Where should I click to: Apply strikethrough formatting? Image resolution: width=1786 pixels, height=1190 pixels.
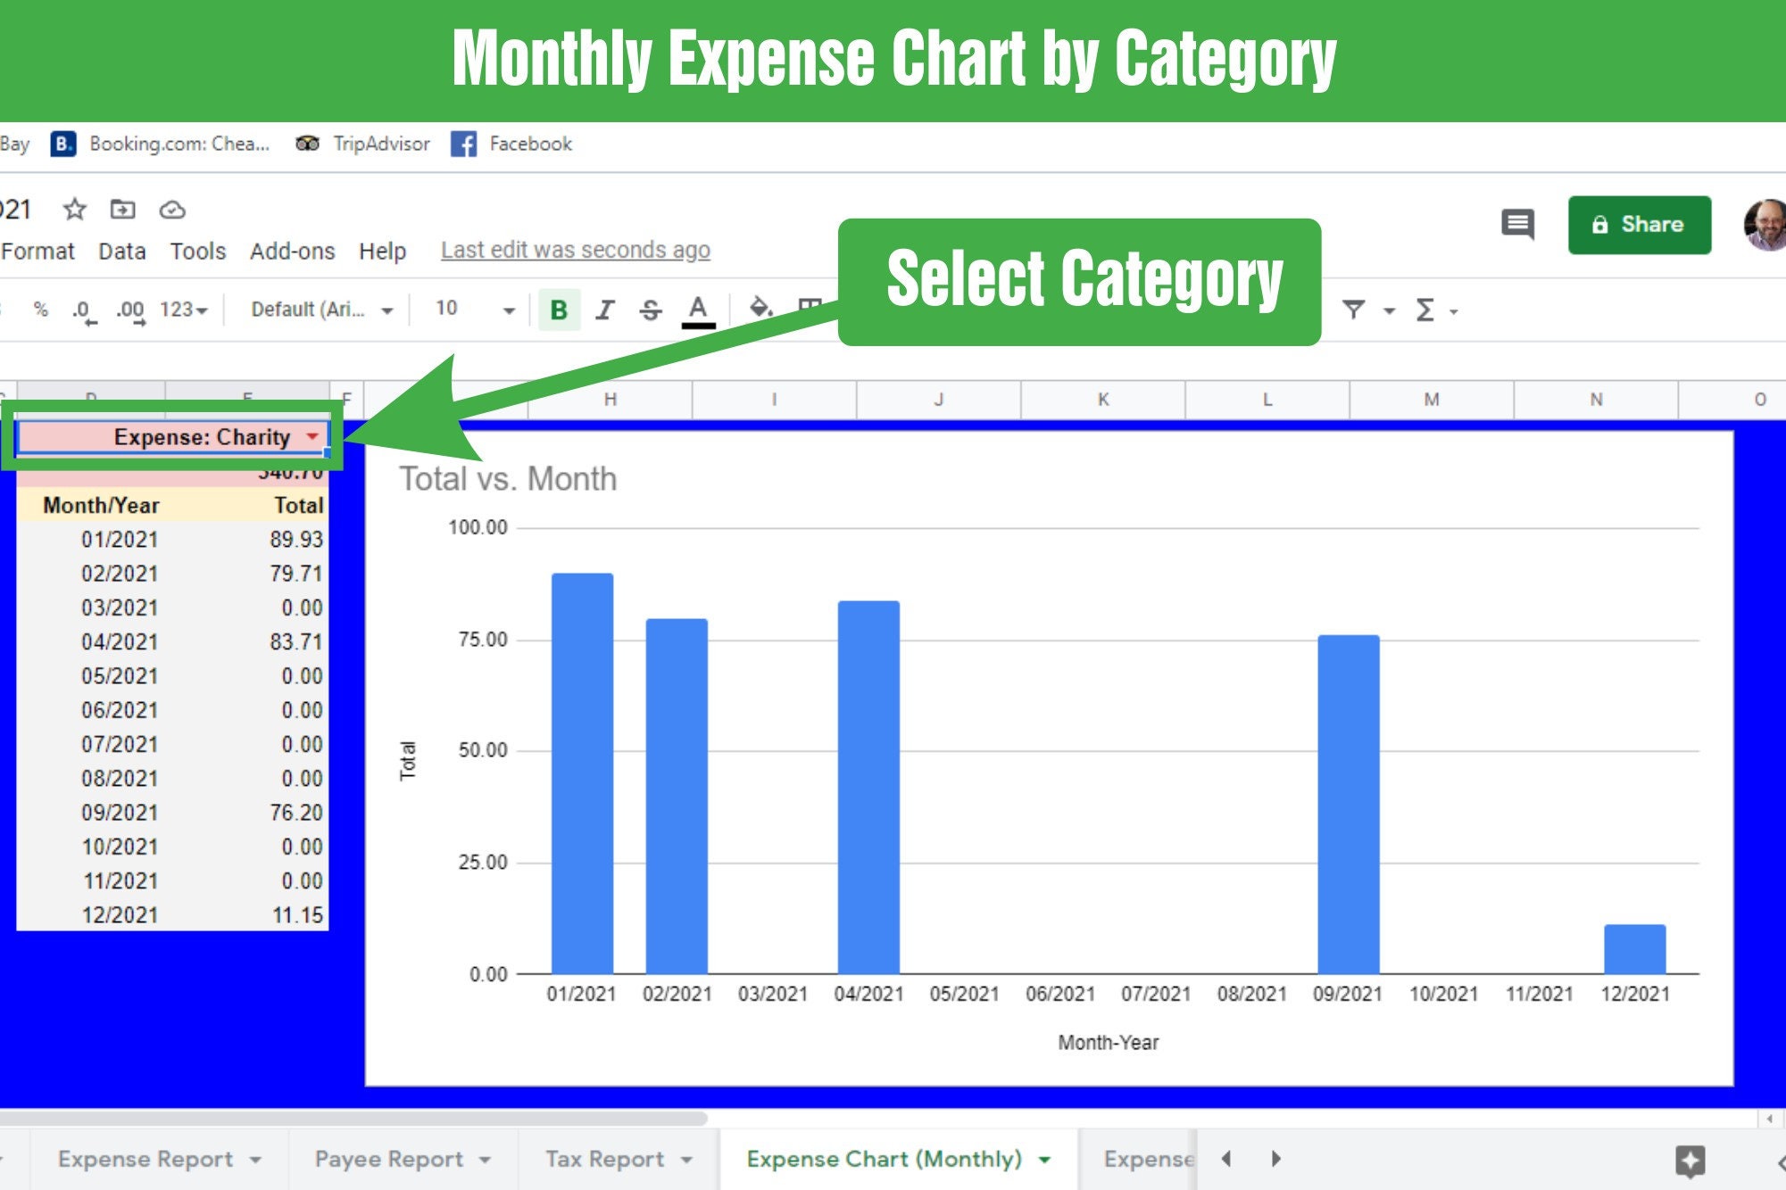coord(651,310)
